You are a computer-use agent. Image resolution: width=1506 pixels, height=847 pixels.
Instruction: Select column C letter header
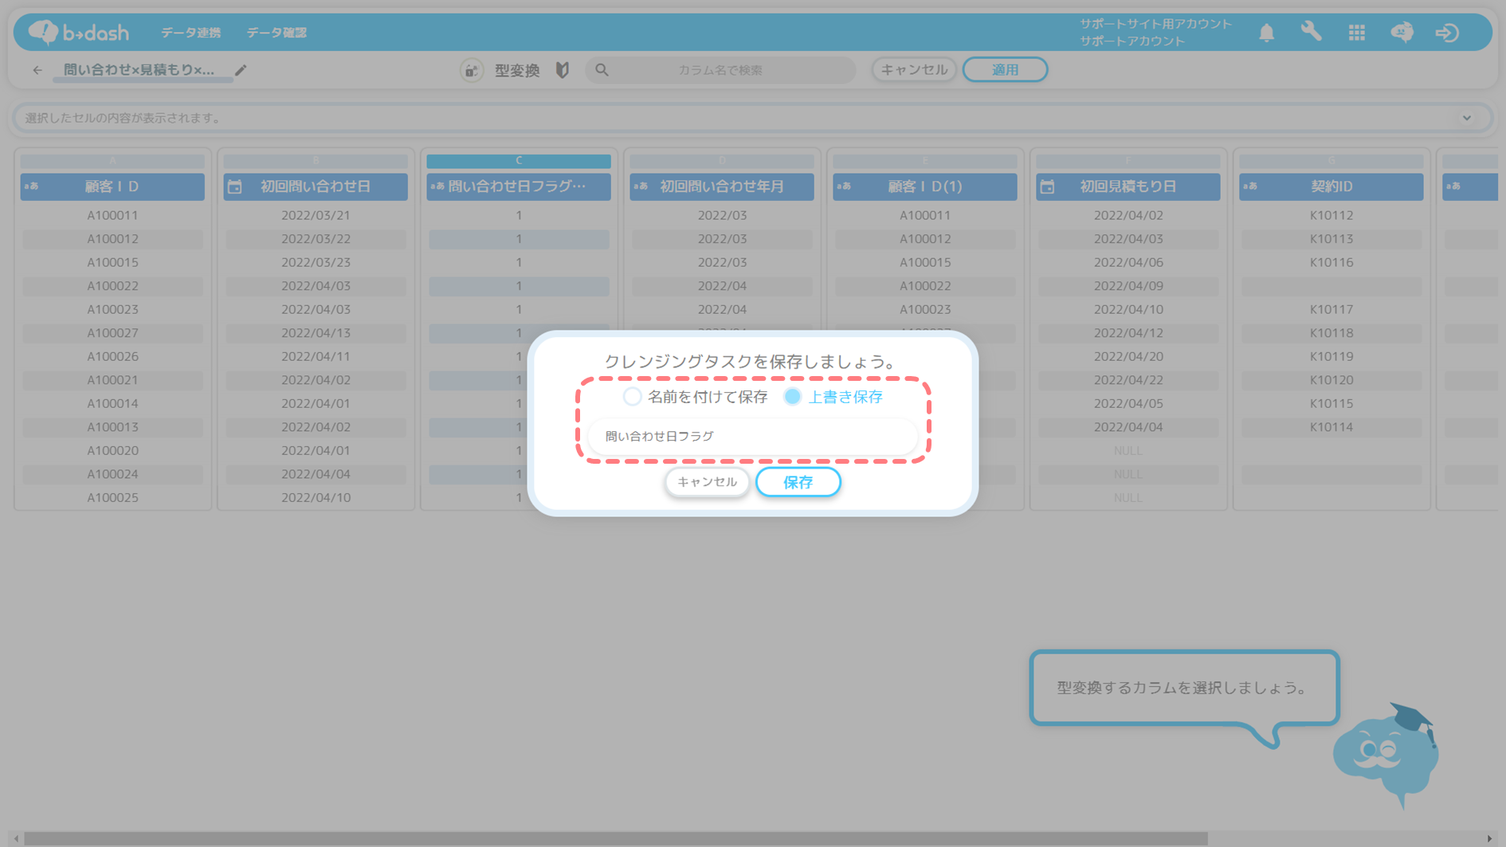click(x=519, y=161)
